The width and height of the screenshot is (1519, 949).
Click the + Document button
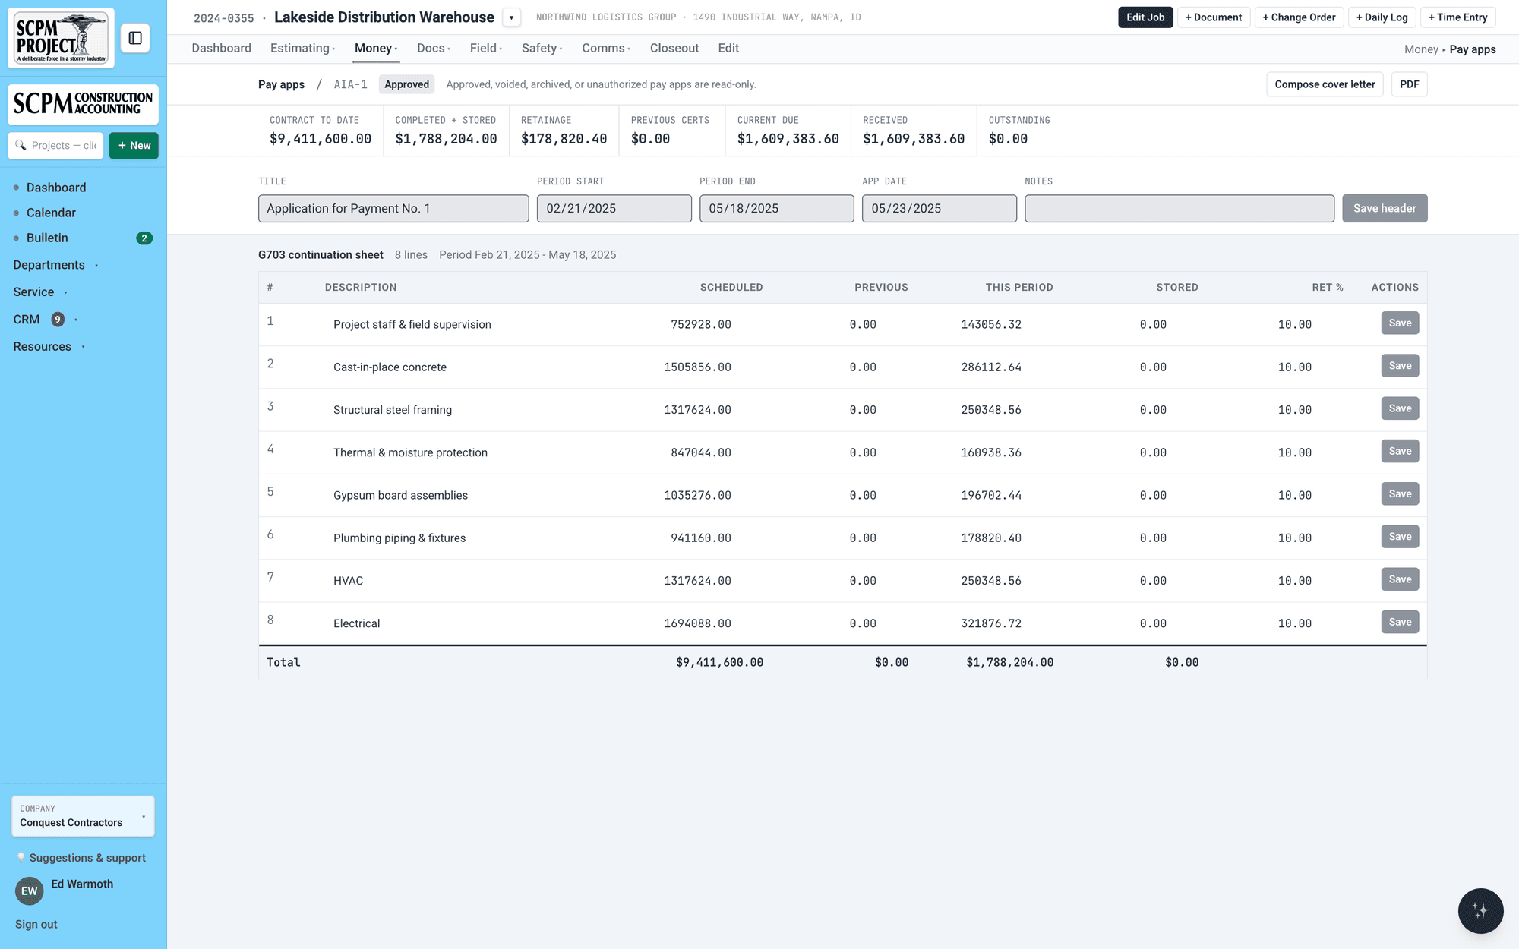(x=1214, y=17)
